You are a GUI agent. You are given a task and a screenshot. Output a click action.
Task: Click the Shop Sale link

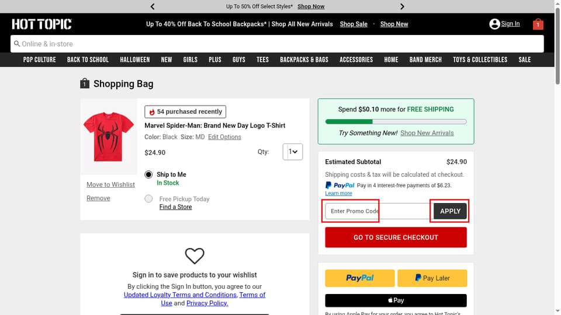tap(354, 24)
